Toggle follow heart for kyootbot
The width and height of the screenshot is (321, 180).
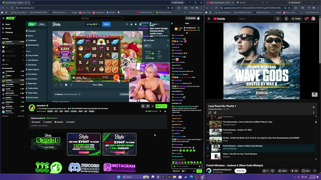[148, 106]
